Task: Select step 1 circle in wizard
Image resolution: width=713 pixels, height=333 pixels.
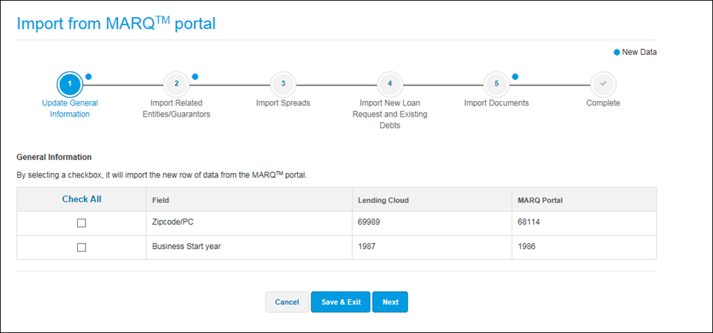Action: [x=70, y=85]
